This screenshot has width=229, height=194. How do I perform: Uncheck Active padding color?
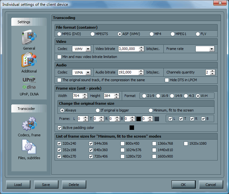point(59,128)
